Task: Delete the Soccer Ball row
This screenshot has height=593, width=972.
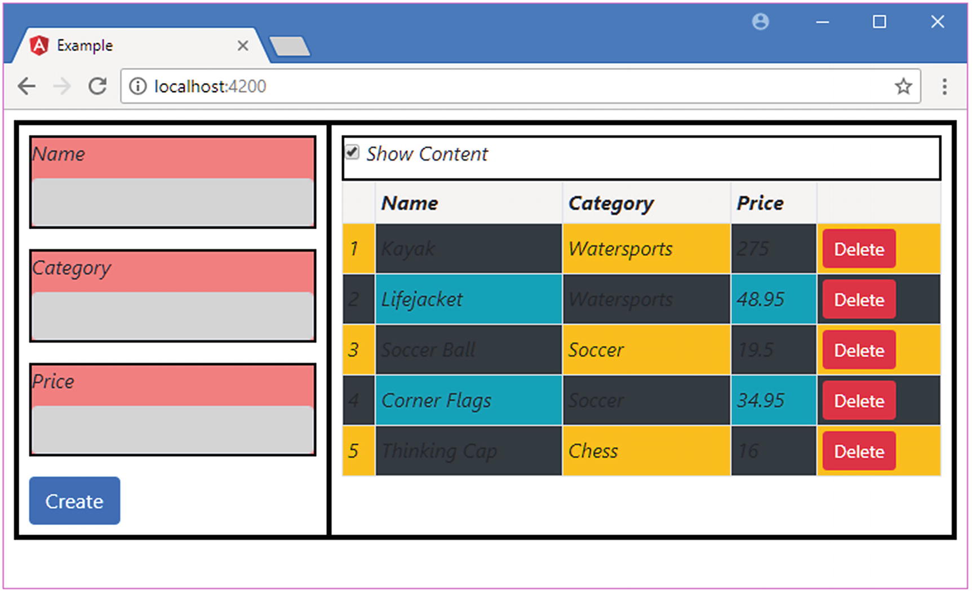Action: 859,350
